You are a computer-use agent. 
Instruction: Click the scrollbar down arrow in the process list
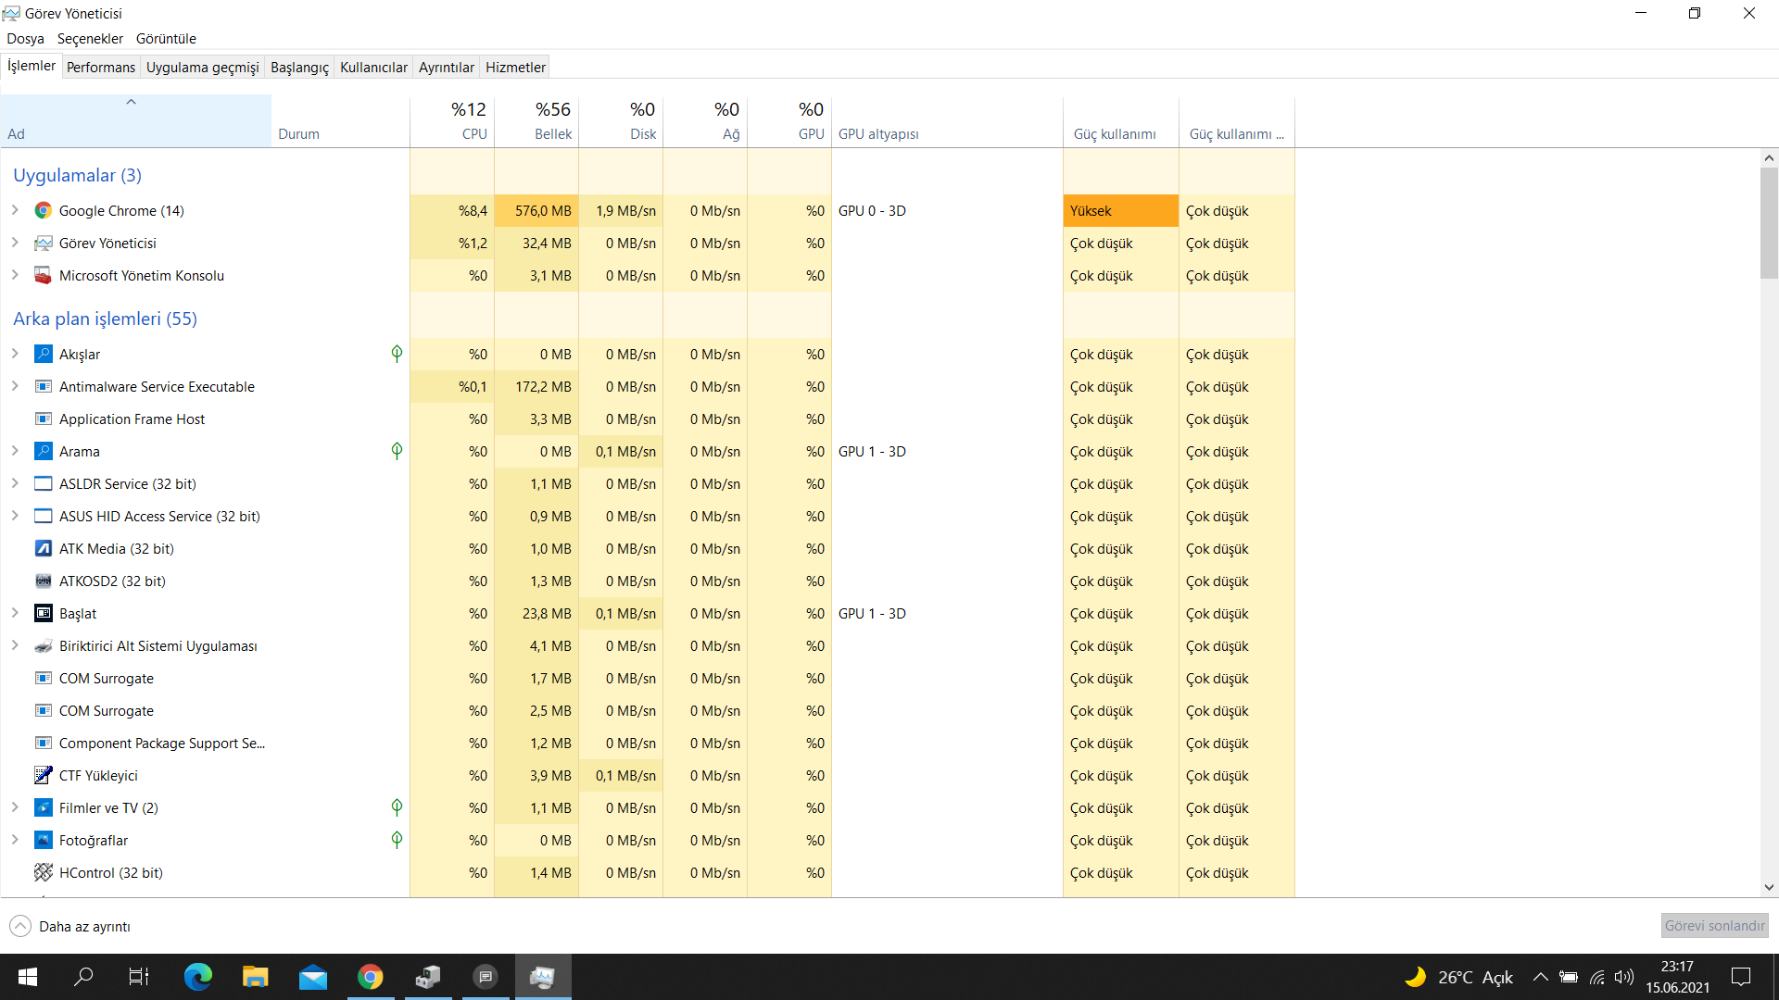tap(1769, 887)
